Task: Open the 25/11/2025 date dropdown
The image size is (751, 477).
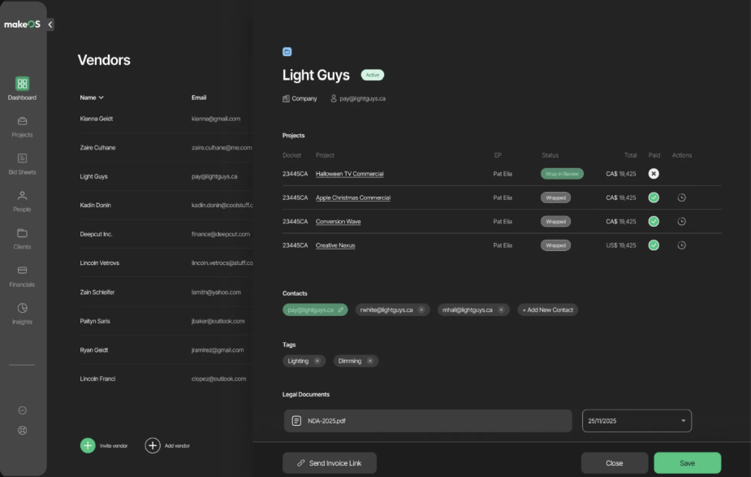Action: pyautogui.click(x=683, y=421)
